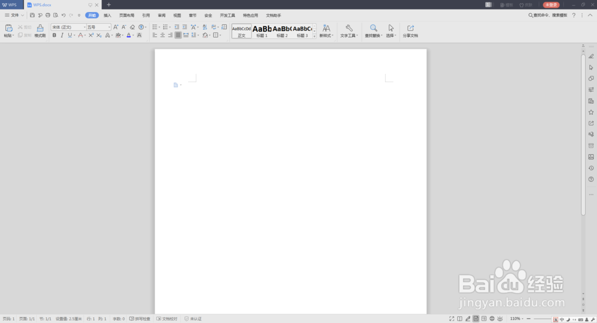Expand the styles gallery more arrow
This screenshot has height=323, width=597.
tap(315, 36)
